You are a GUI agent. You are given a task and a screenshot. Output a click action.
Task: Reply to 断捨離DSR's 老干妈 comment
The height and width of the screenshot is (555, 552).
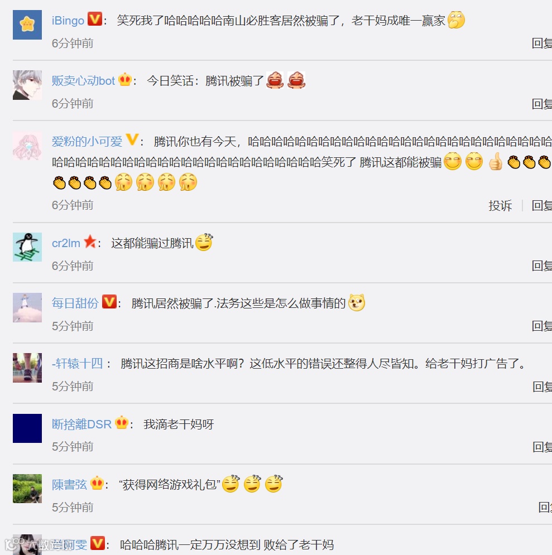(542, 447)
